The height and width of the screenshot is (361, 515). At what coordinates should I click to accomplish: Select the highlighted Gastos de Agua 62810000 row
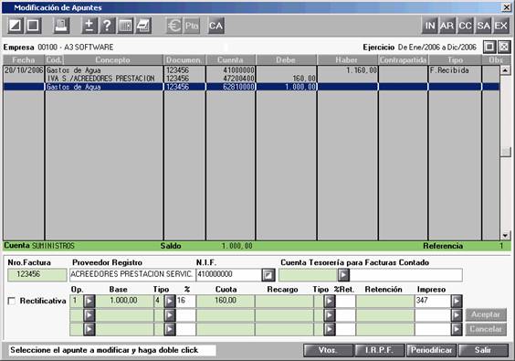[x=251, y=87]
